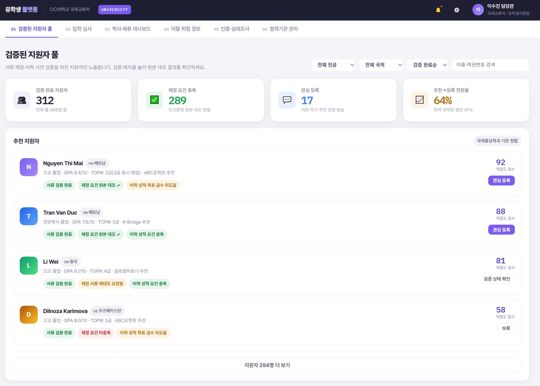Screen dimensions: 540x386
Task: Open the 검증 완료순 sort dropdown
Action: coord(428,65)
